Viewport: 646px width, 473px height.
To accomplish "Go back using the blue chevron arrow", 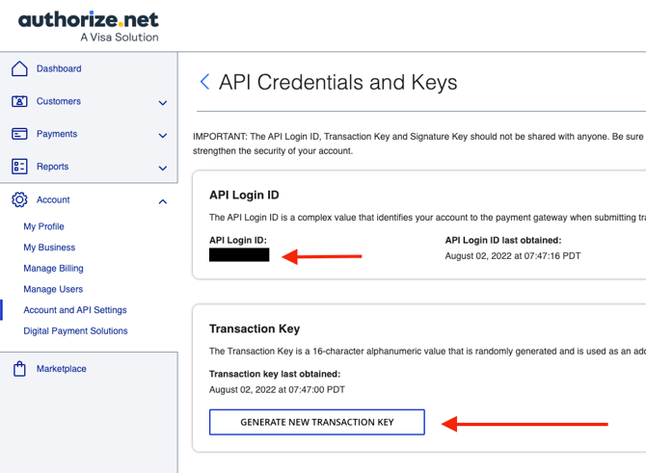I will (x=204, y=82).
